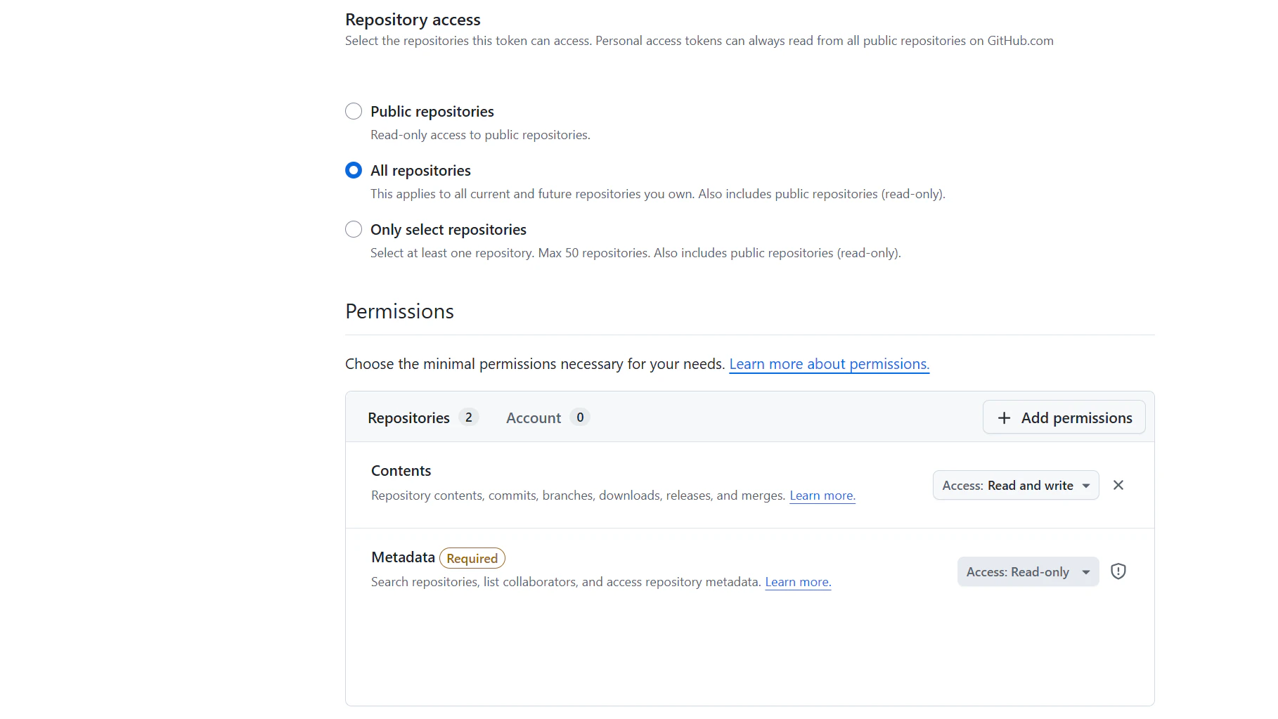Click the caret arrow on Read-only access
Viewport: 1278px width, 719px height.
[1086, 572]
